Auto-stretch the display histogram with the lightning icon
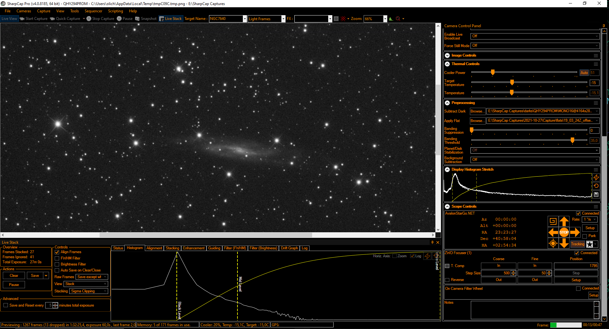The height and width of the screenshot is (329, 609). (x=596, y=178)
